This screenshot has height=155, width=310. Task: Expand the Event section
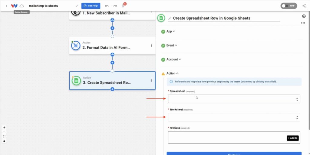click(172, 45)
